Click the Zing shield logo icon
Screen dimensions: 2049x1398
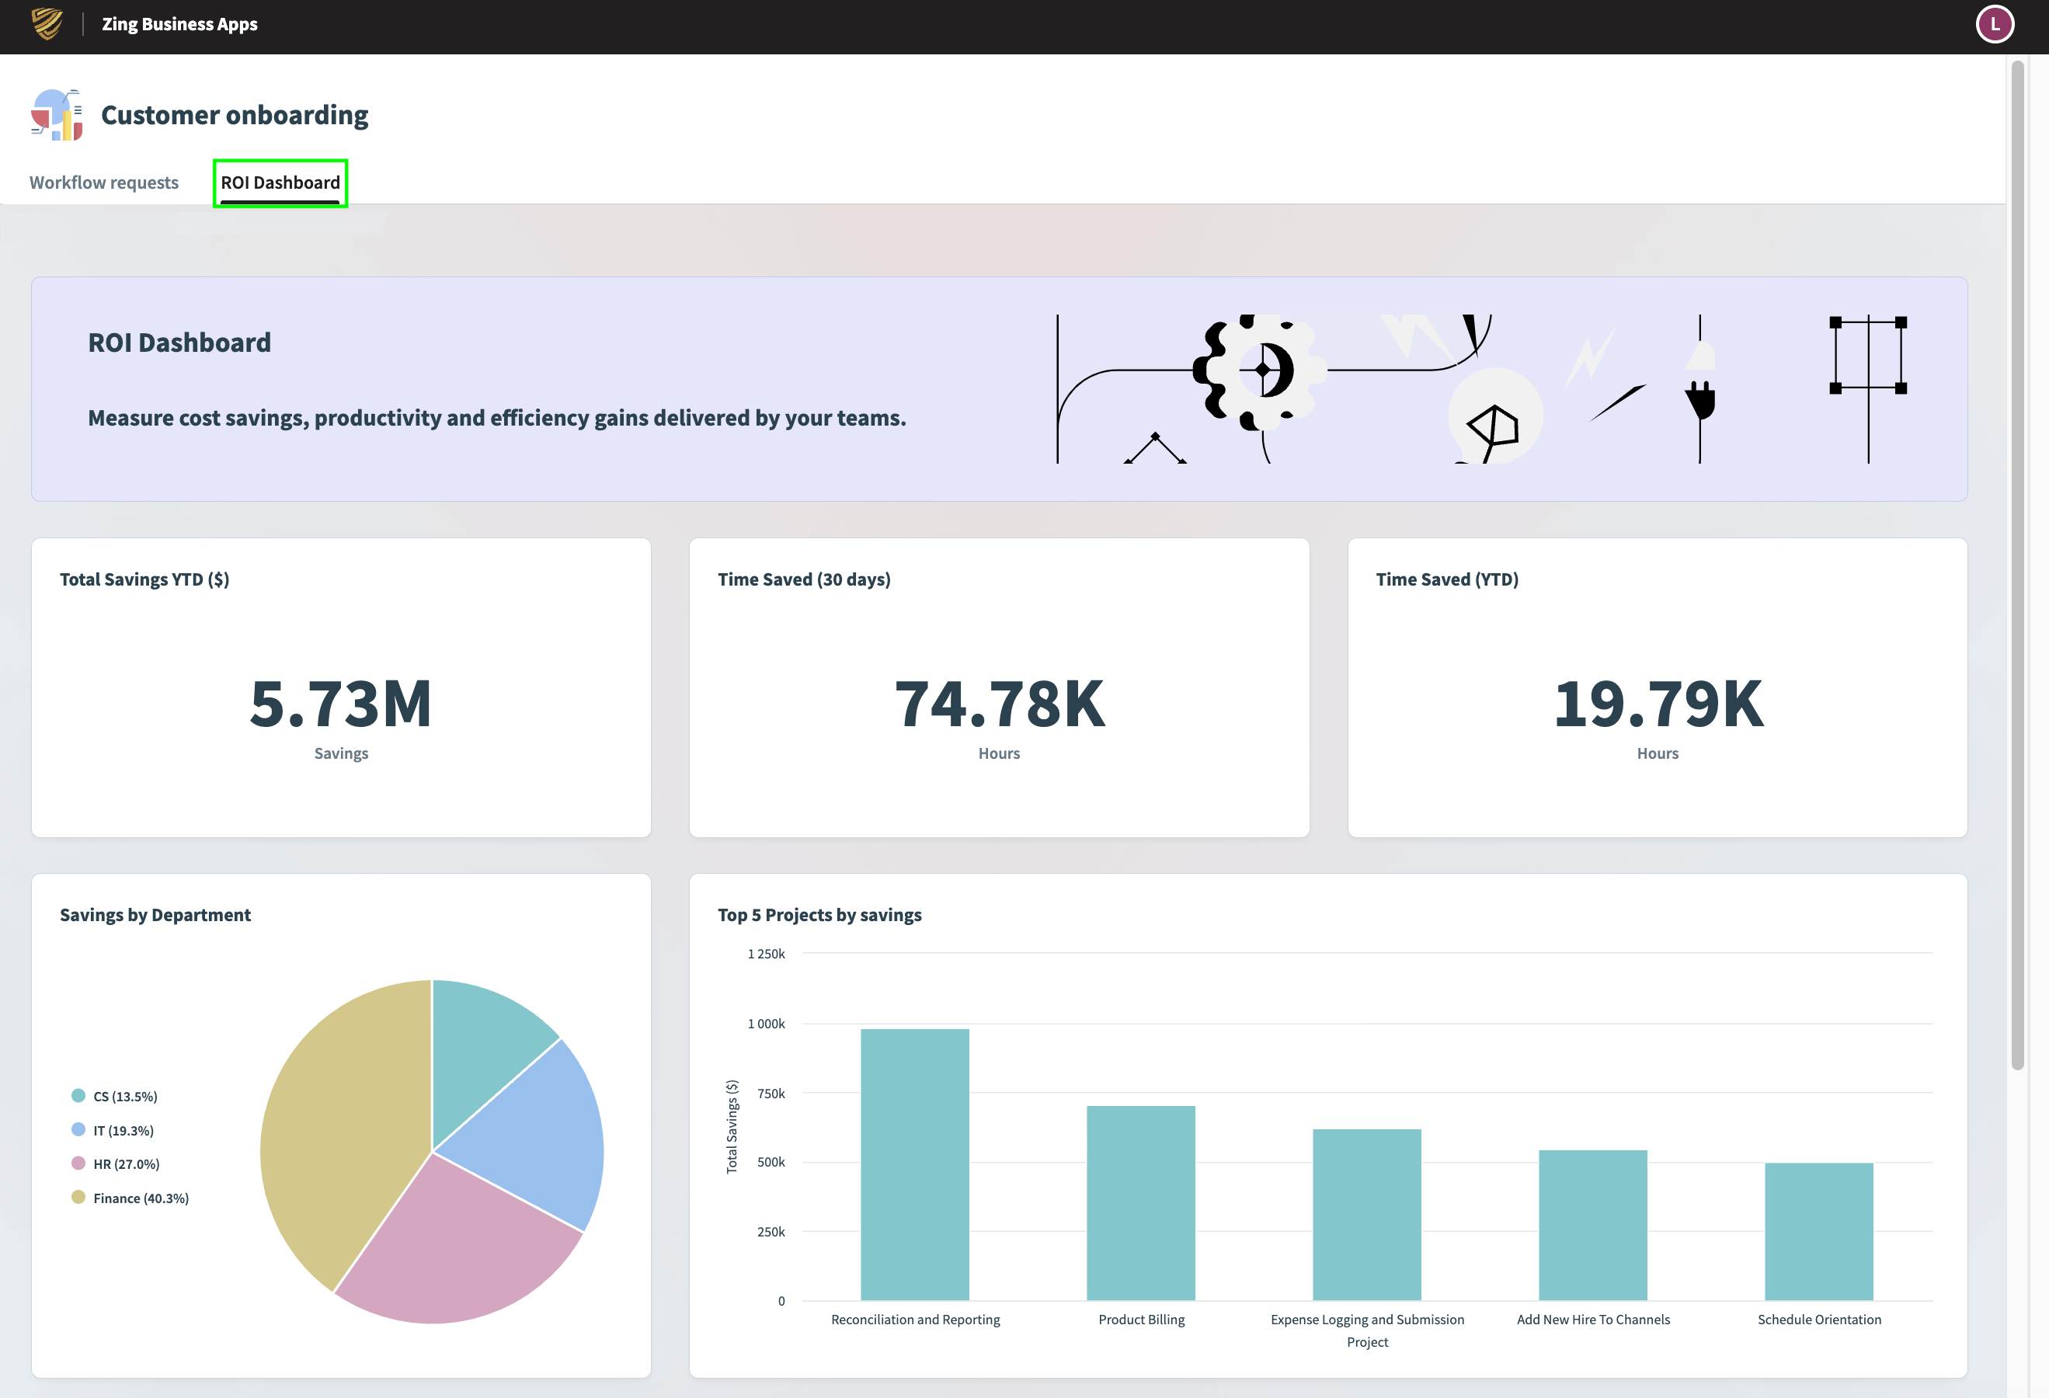[47, 24]
